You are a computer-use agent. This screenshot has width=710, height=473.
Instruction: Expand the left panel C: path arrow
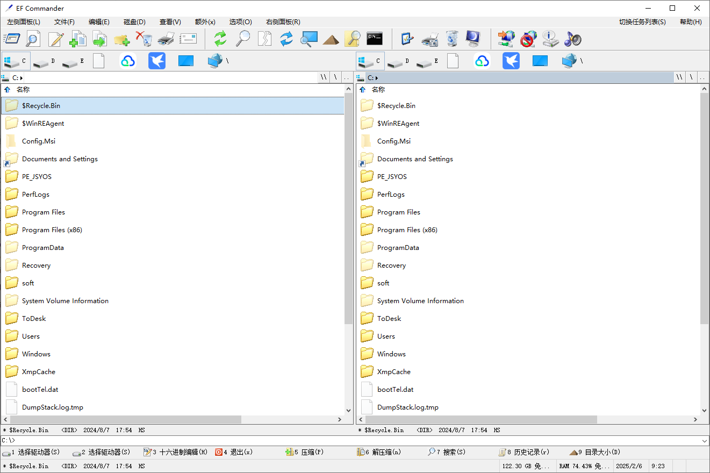pyautogui.click(x=21, y=78)
